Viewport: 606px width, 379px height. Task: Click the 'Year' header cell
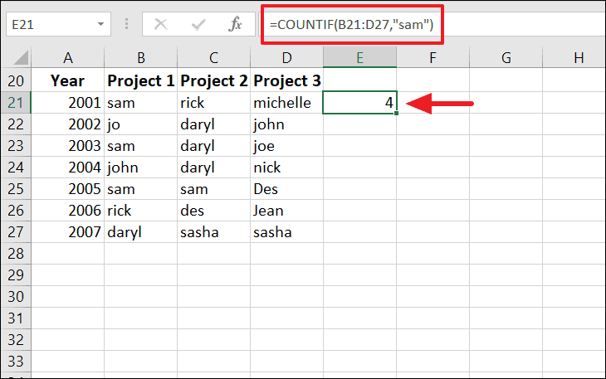pos(67,80)
